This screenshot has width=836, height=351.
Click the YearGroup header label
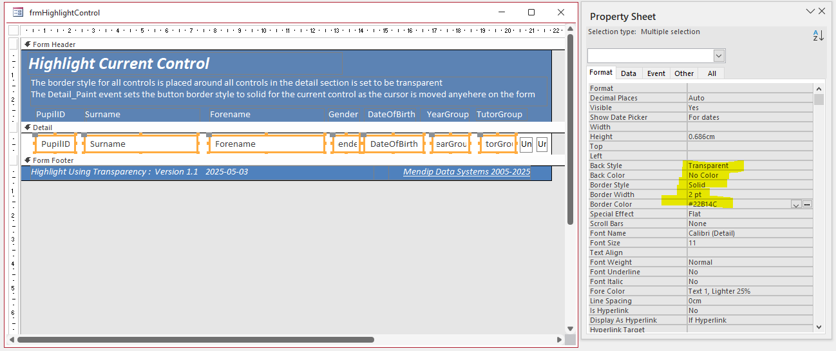click(x=446, y=115)
